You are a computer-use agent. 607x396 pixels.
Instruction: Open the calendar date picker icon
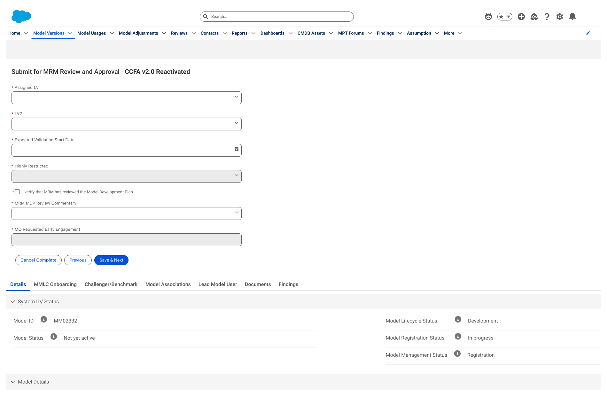tap(237, 149)
